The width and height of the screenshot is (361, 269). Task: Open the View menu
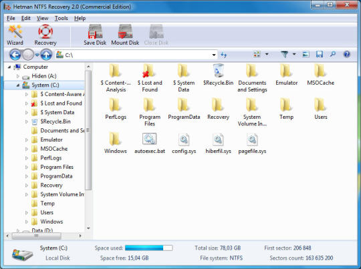(x=42, y=18)
